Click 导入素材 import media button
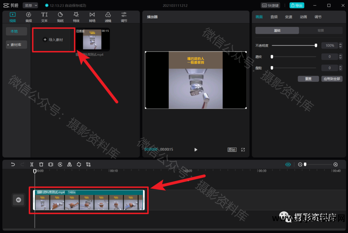Screen dimensions: 348x233 (x=53, y=40)
